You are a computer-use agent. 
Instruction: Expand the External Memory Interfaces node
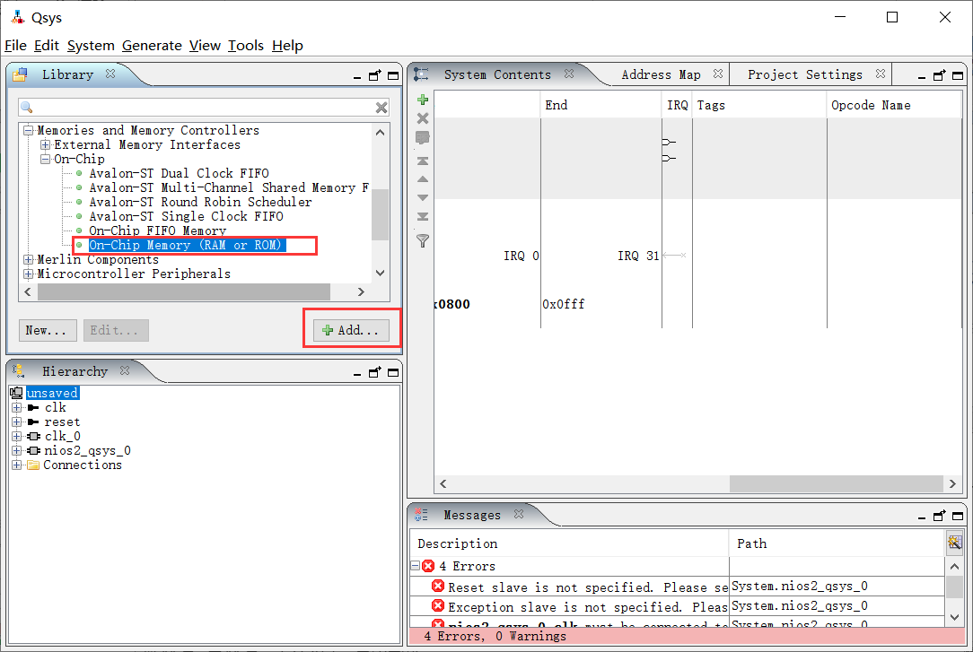(45, 144)
